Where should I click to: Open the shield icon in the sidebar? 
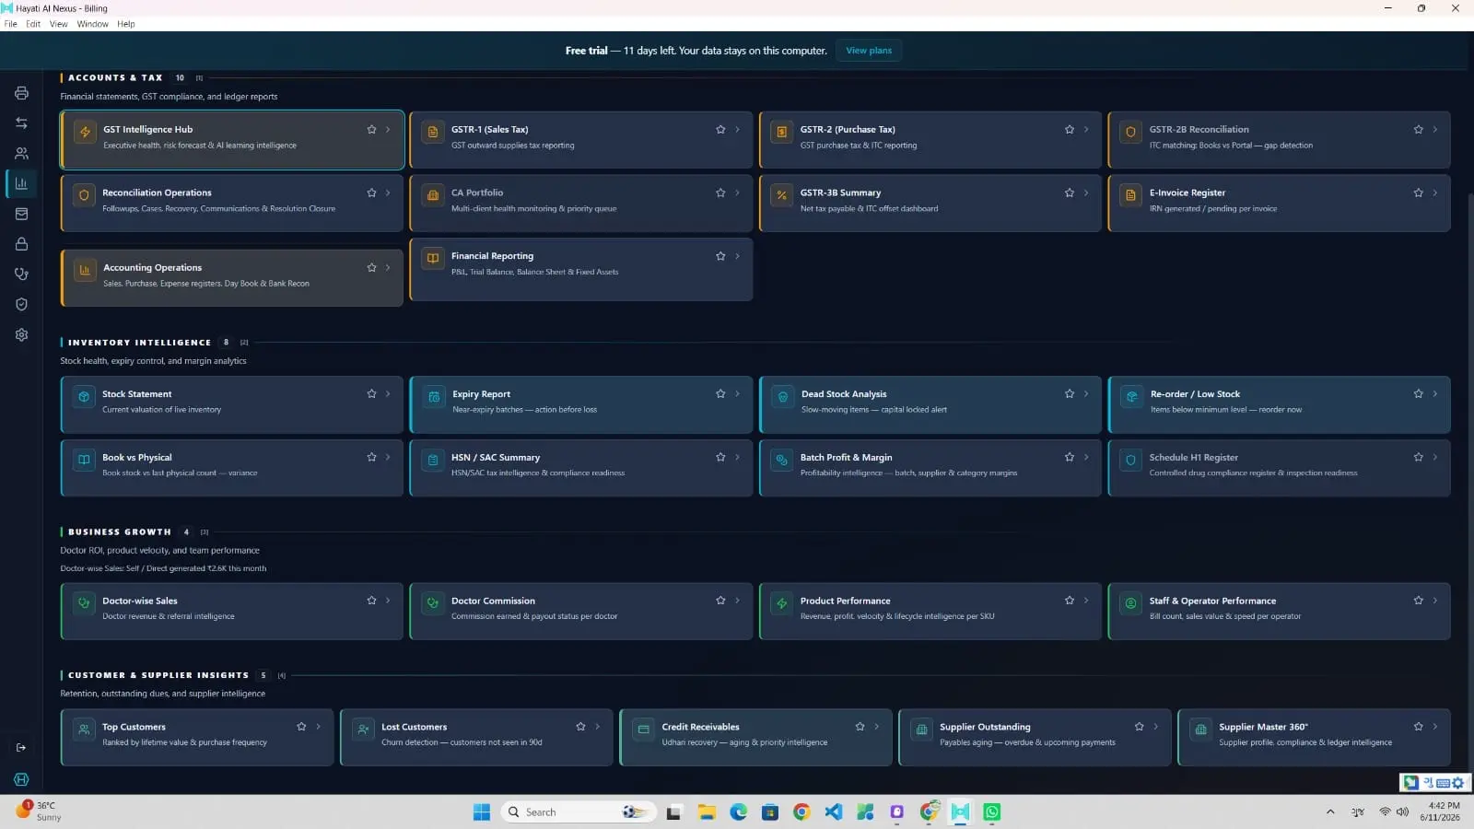point(21,305)
